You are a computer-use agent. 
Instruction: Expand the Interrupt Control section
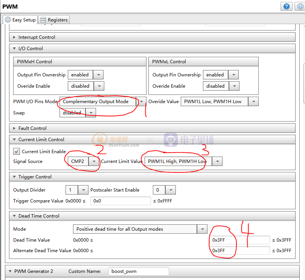(14, 37)
